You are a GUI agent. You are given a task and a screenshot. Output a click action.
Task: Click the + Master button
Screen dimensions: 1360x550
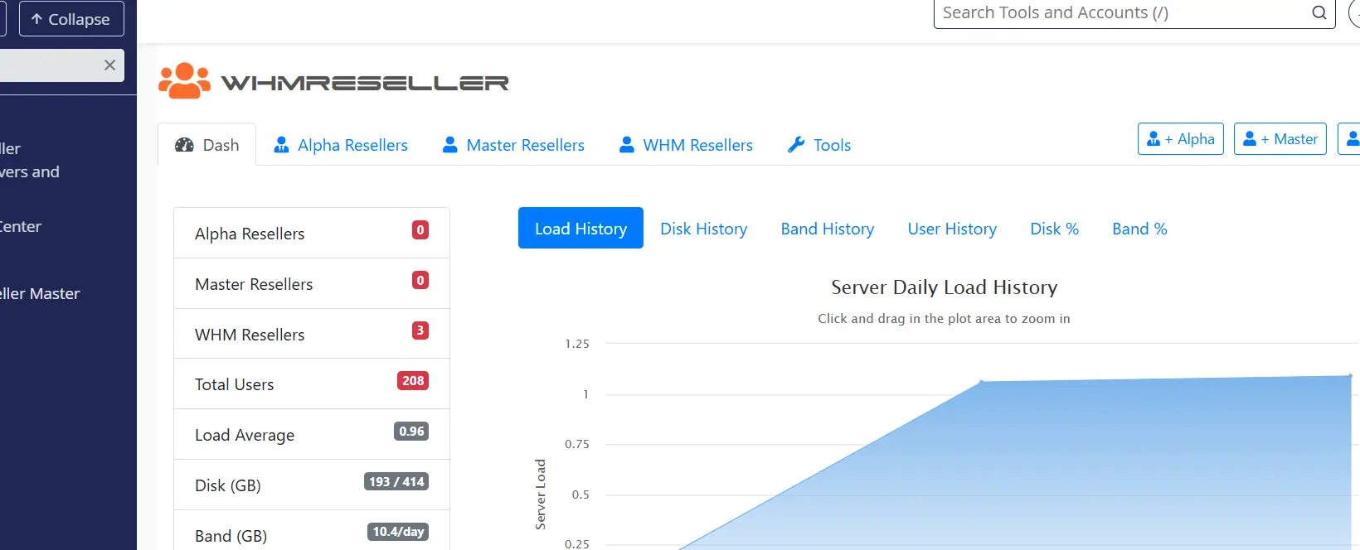coord(1280,139)
